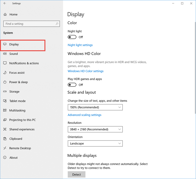Click the Detect button
Image resolution: width=196 pixels, height=179 pixels.
77,174
